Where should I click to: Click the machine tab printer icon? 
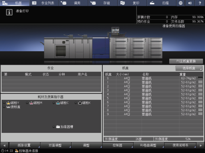(x=5, y=3)
